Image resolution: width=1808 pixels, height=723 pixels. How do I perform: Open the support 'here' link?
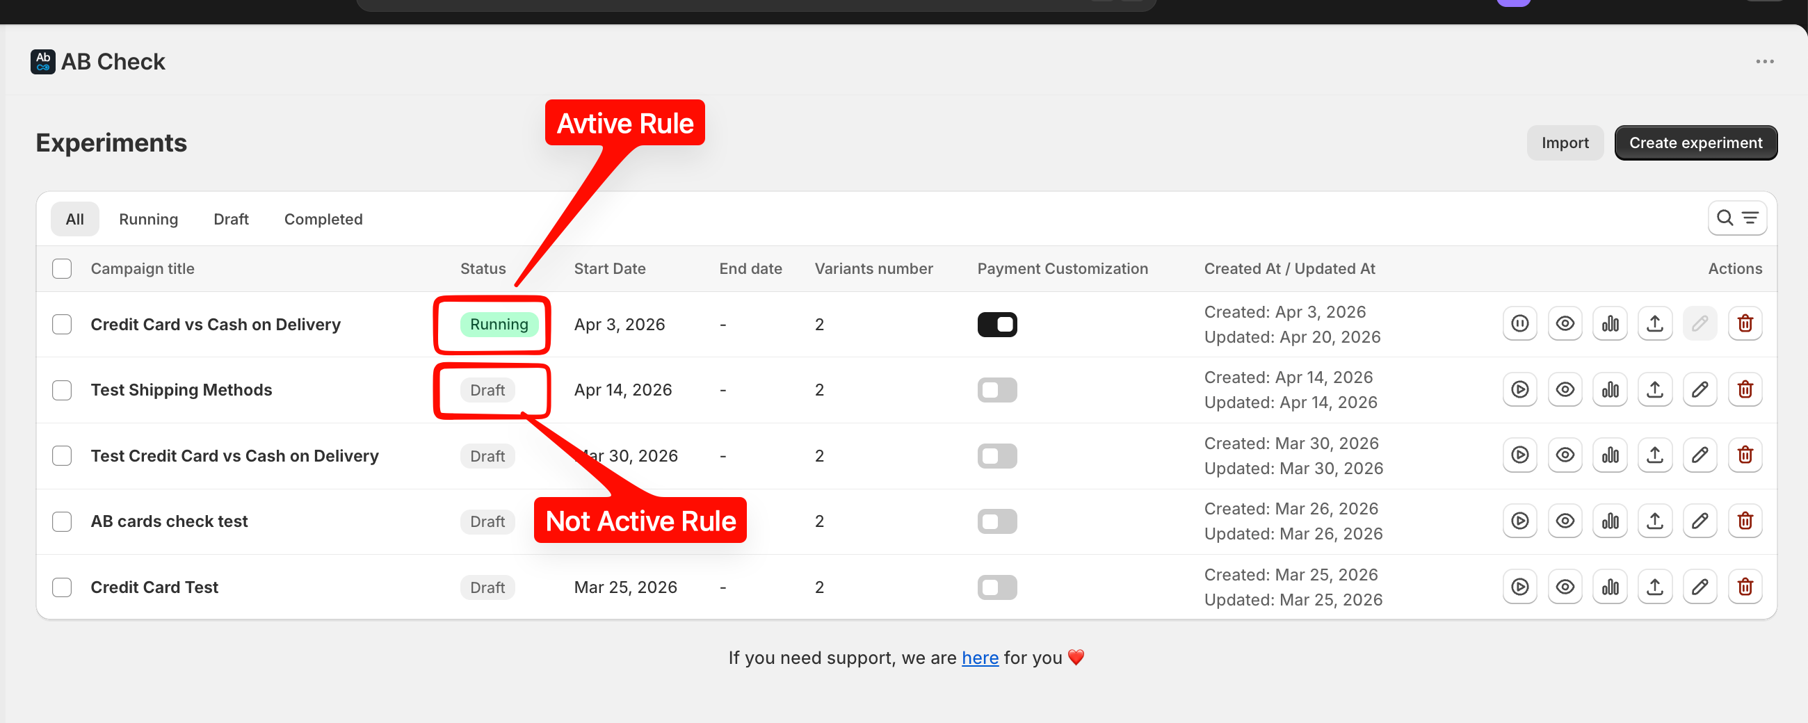(979, 658)
